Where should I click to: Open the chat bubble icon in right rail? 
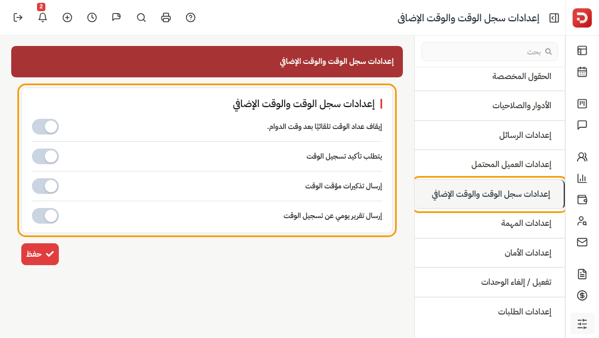point(582,125)
